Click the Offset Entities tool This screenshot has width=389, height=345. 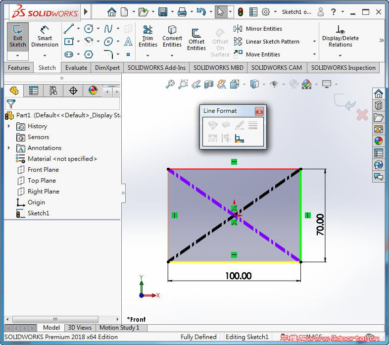tap(196, 40)
